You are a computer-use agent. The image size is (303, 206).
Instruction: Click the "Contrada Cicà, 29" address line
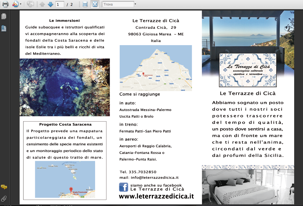pyautogui.click(x=156, y=27)
